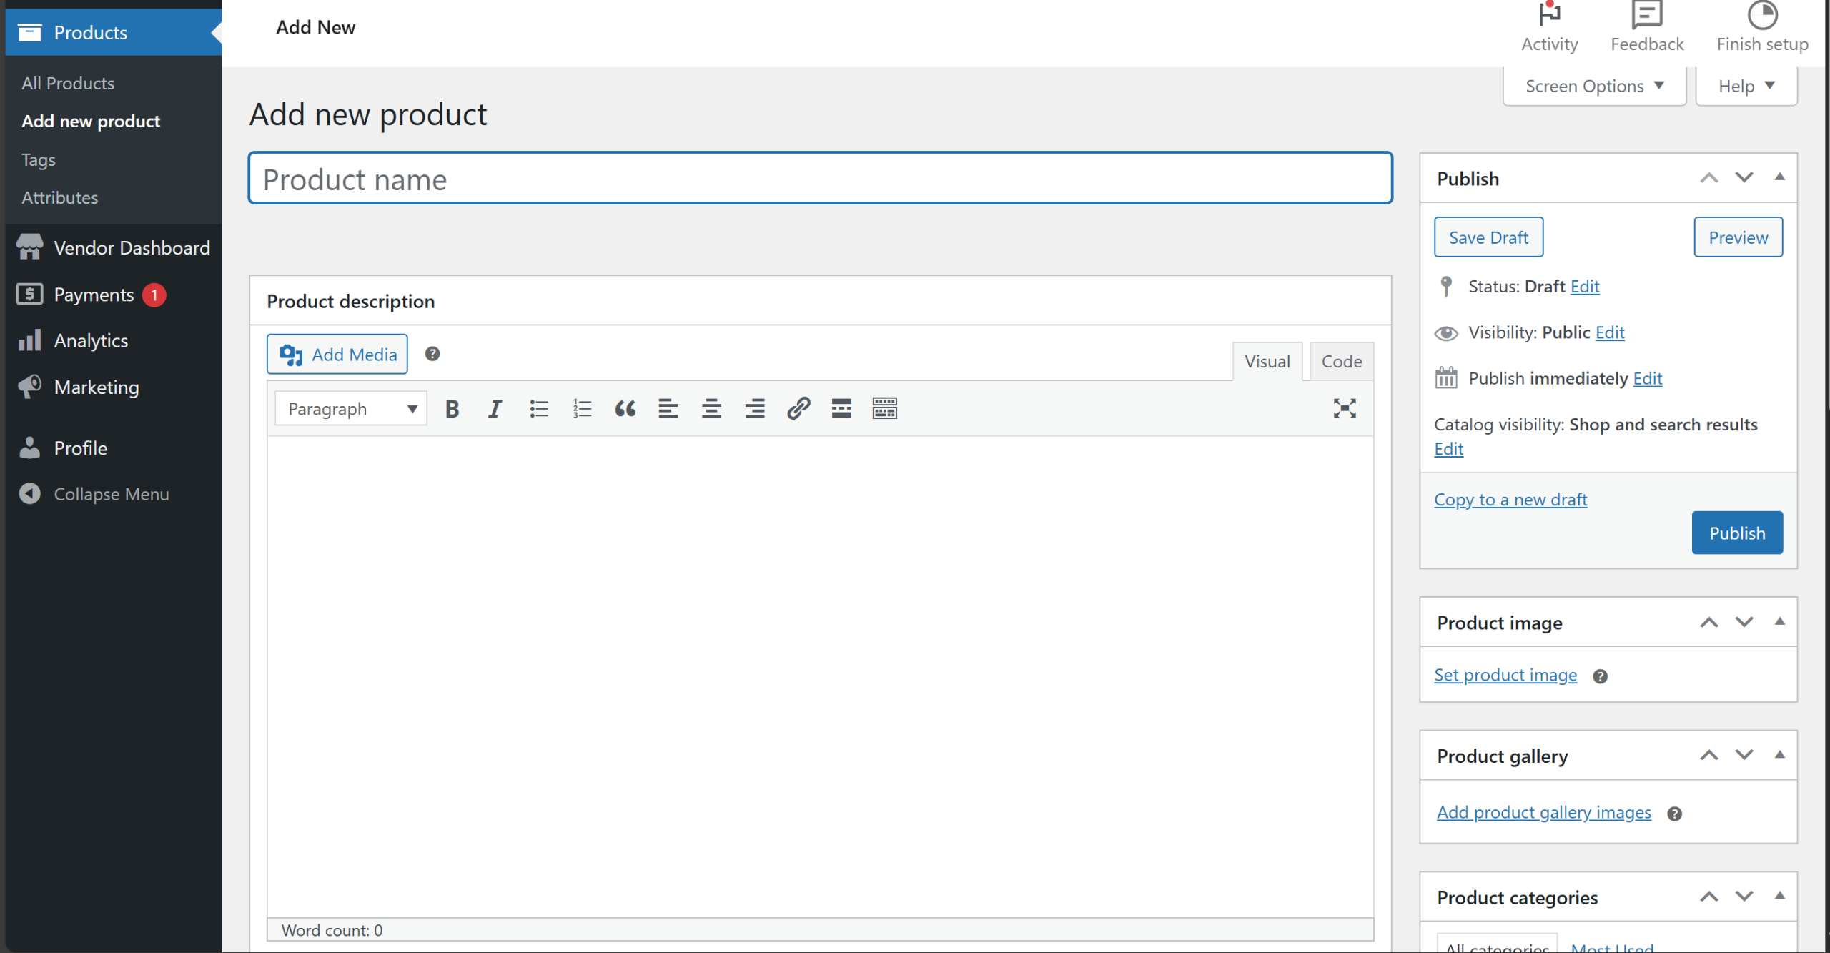1830x953 pixels.
Task: Open the Feedback panel icon
Action: pos(1647,29)
